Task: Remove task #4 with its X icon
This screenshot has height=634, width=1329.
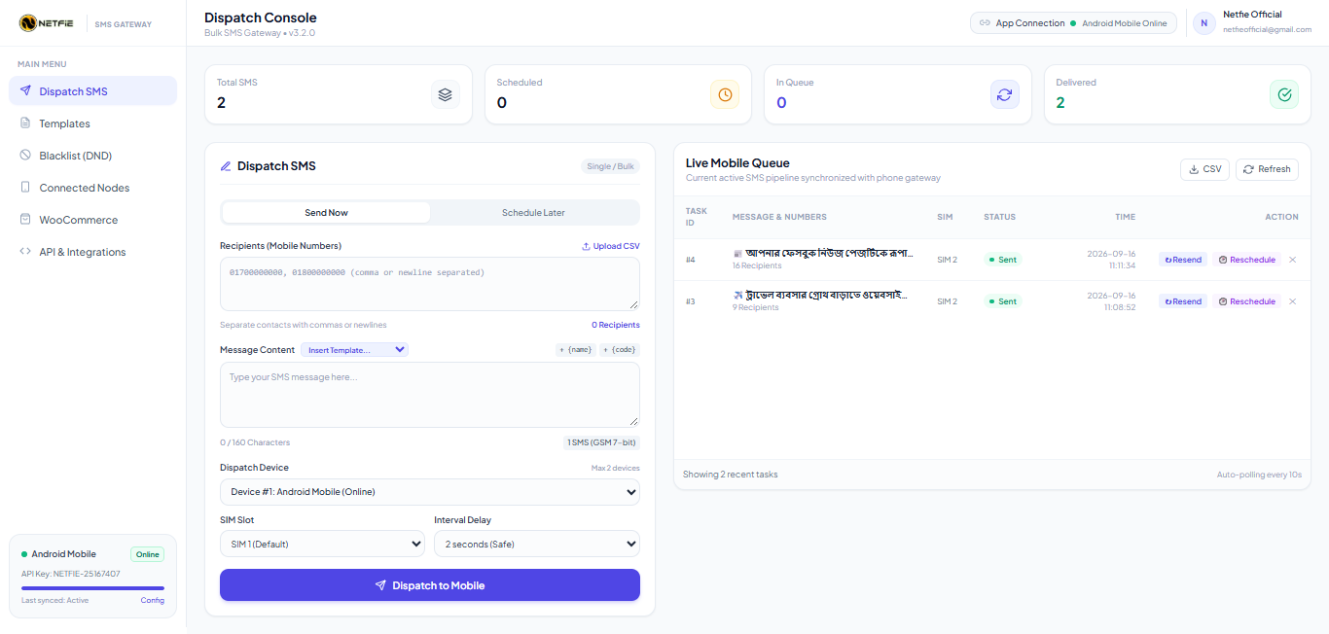Action: [x=1293, y=260]
